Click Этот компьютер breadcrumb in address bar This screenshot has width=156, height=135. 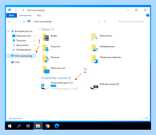click(x=43, y=22)
